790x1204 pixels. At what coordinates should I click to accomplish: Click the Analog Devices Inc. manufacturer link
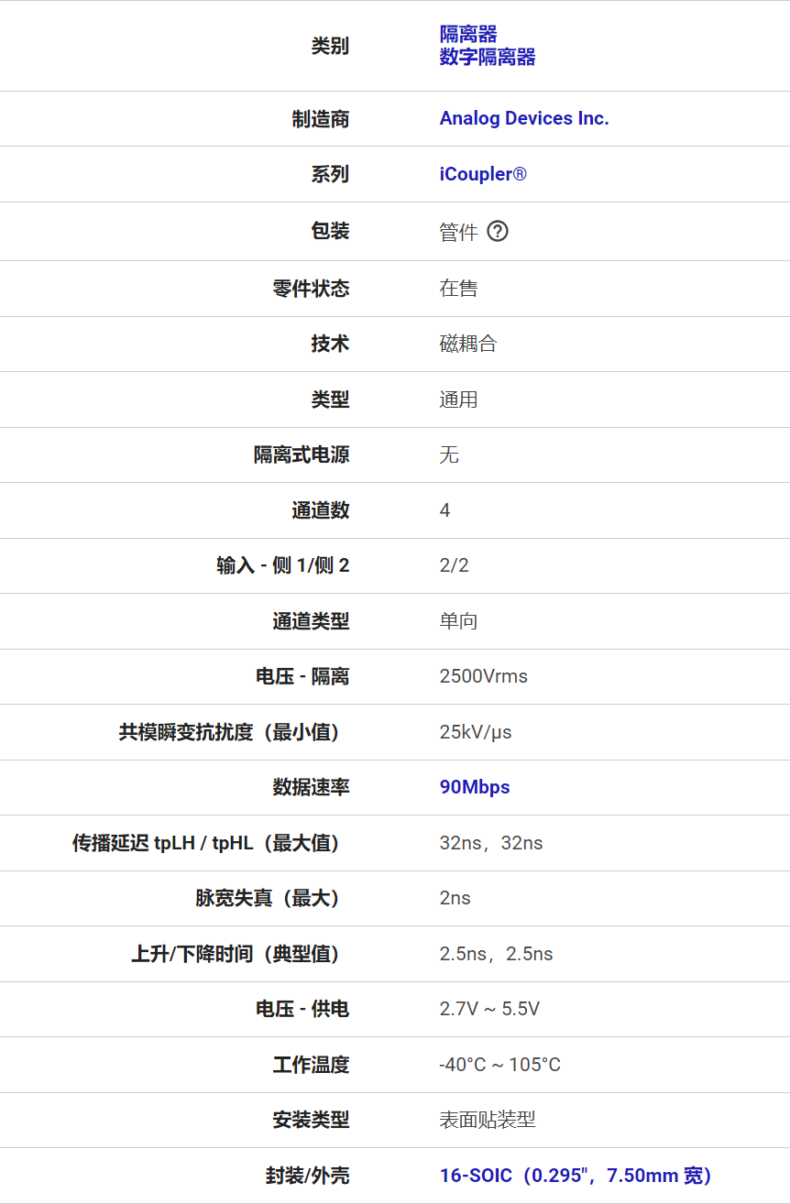pyautogui.click(x=524, y=118)
